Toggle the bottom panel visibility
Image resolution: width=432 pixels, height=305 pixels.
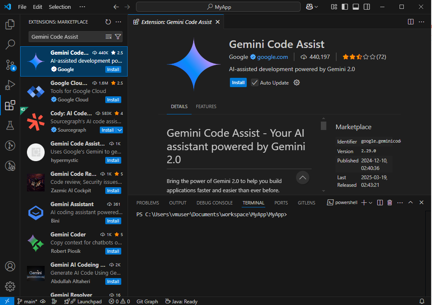(x=356, y=7)
